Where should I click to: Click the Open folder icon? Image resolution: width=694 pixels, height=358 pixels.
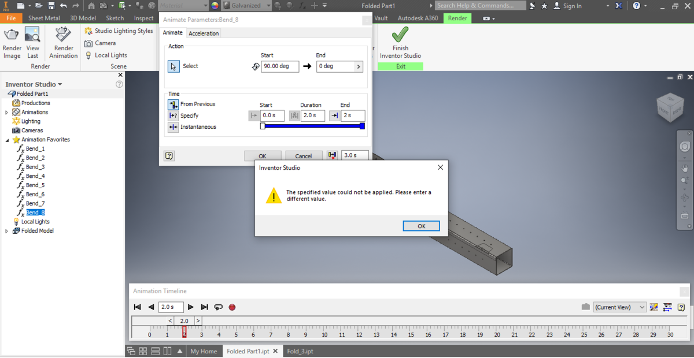click(38, 6)
